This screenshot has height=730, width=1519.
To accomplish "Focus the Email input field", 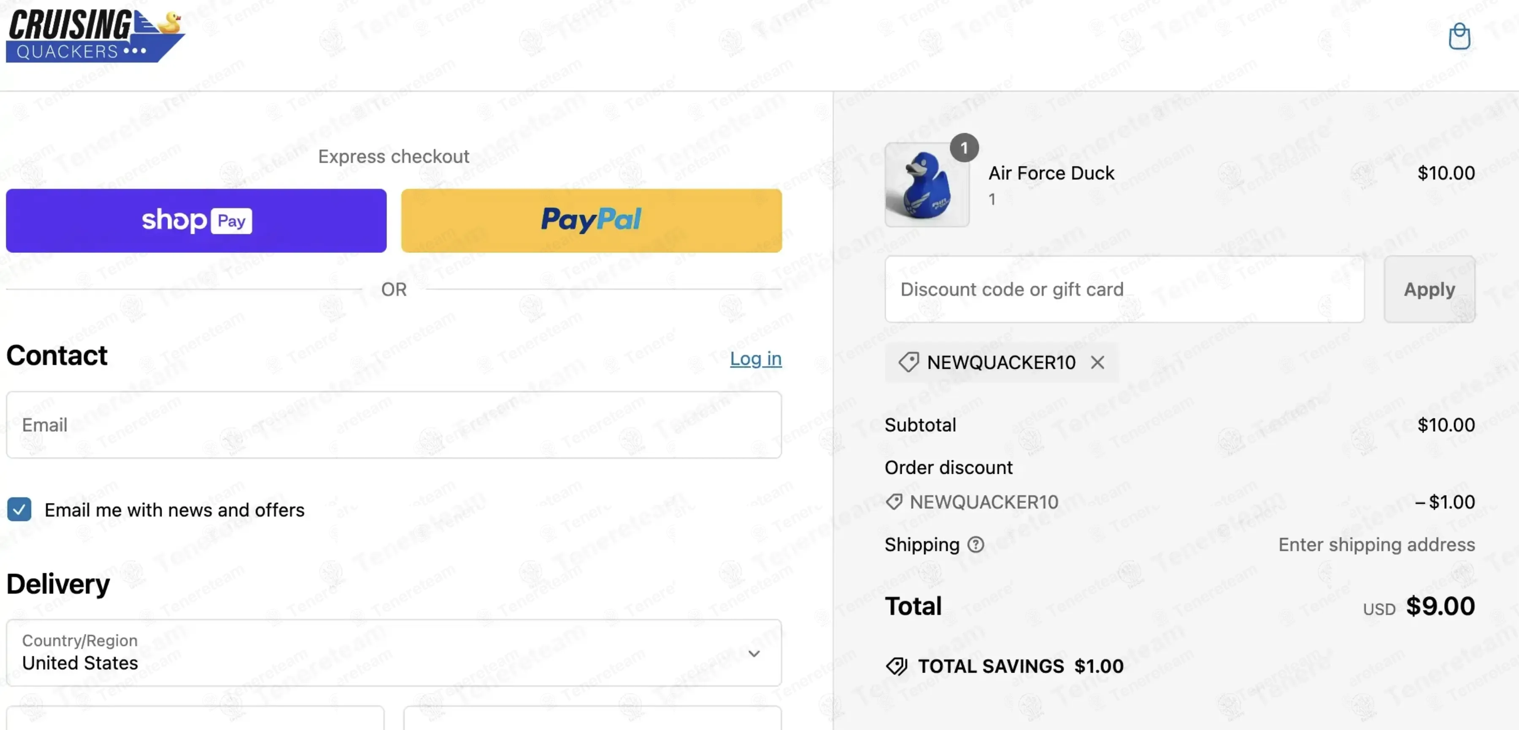I will (394, 425).
